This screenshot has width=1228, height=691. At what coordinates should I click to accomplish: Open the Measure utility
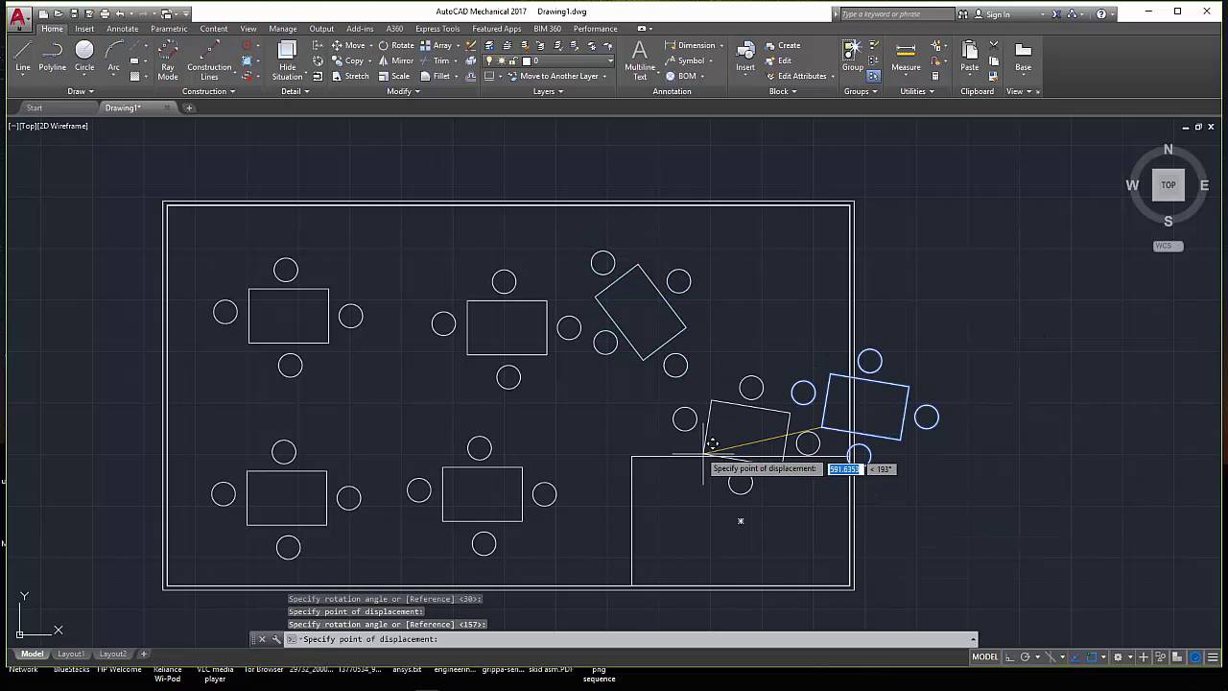tap(906, 56)
